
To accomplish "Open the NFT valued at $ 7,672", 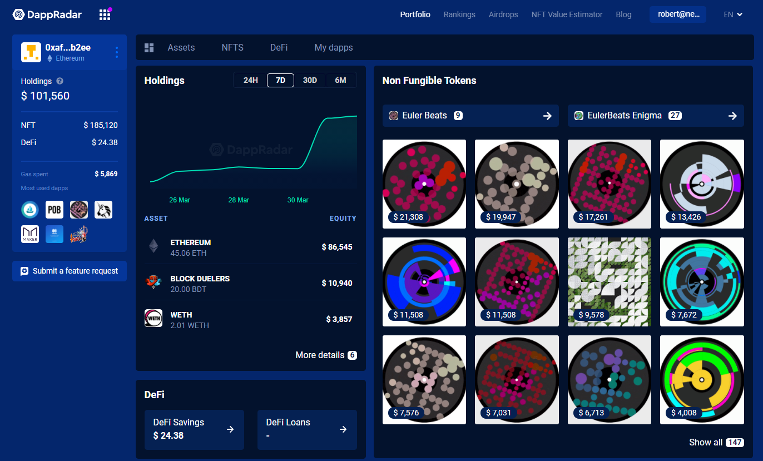I will [702, 282].
